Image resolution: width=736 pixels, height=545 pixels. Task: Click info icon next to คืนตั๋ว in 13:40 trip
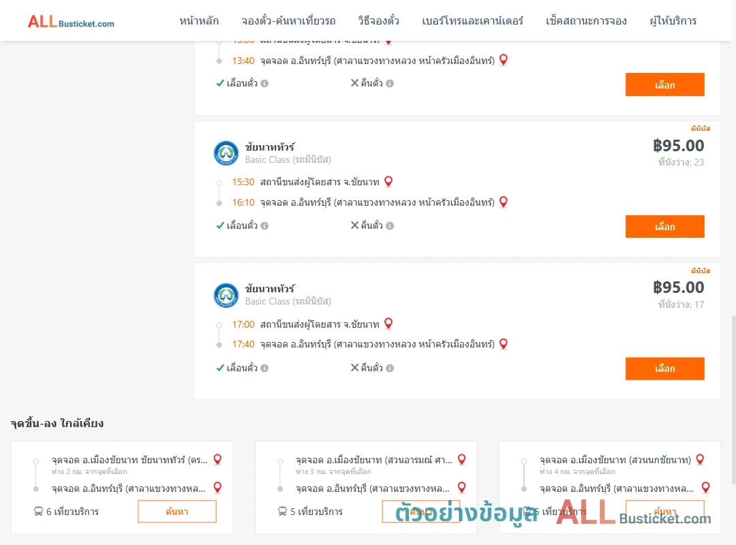pos(390,84)
